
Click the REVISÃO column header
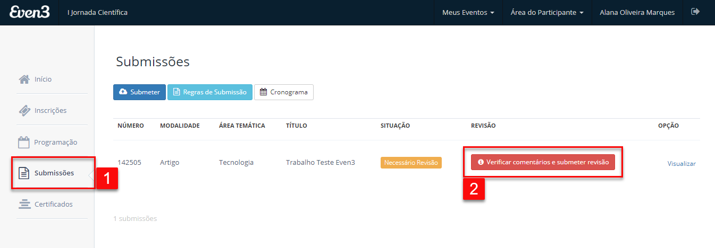[x=483, y=126]
